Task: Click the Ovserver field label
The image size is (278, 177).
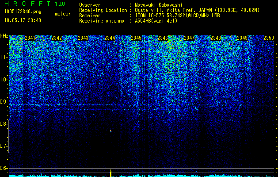Action: click(x=90, y=5)
